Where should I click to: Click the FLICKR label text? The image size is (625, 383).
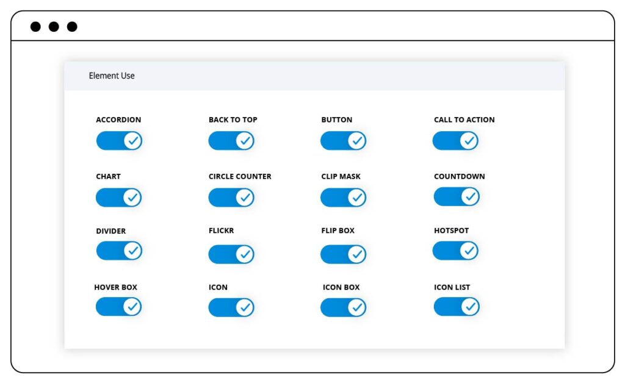pos(221,231)
